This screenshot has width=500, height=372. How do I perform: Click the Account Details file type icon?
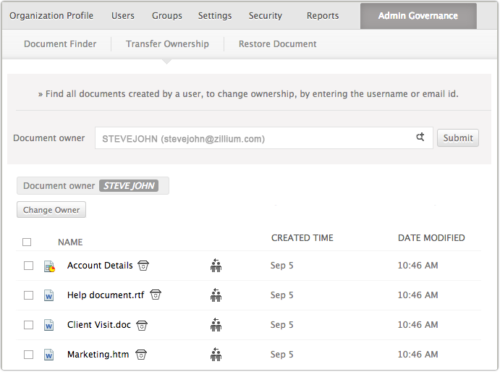(x=49, y=266)
